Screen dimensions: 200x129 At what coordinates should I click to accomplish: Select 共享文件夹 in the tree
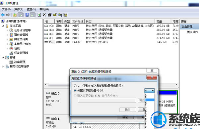(21, 39)
